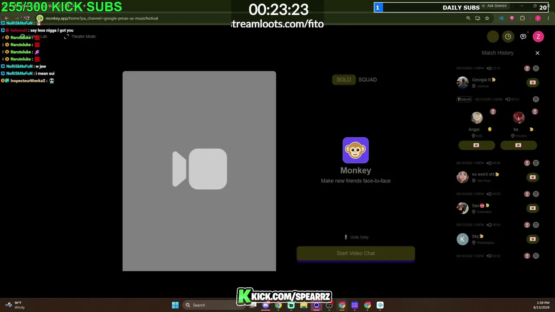Toggle the Girls Only filter

click(x=356, y=237)
